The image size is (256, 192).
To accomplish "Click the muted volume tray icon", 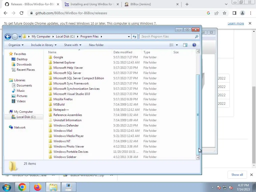I will pos(231,187).
